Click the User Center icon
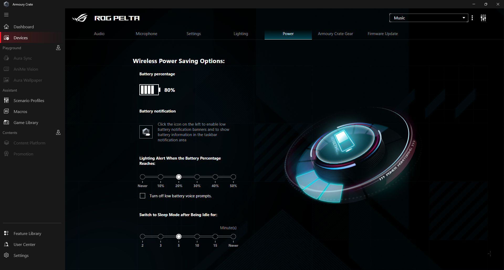This screenshot has width=504, height=270. (6, 244)
